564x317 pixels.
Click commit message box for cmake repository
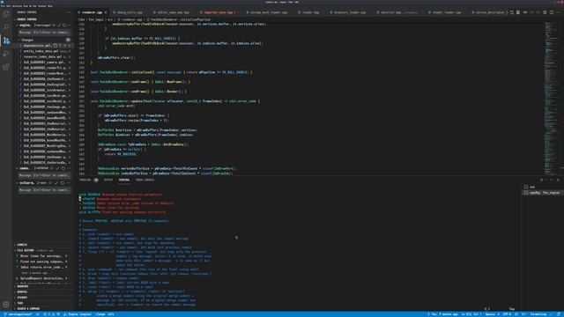pos(44,175)
